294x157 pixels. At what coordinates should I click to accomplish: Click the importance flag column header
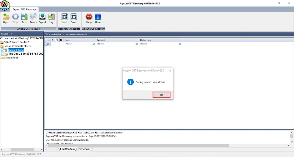tap(52, 40)
